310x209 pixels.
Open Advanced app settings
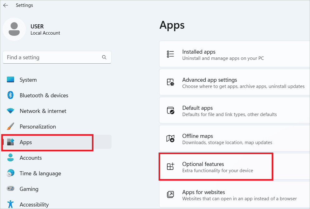tap(235, 82)
